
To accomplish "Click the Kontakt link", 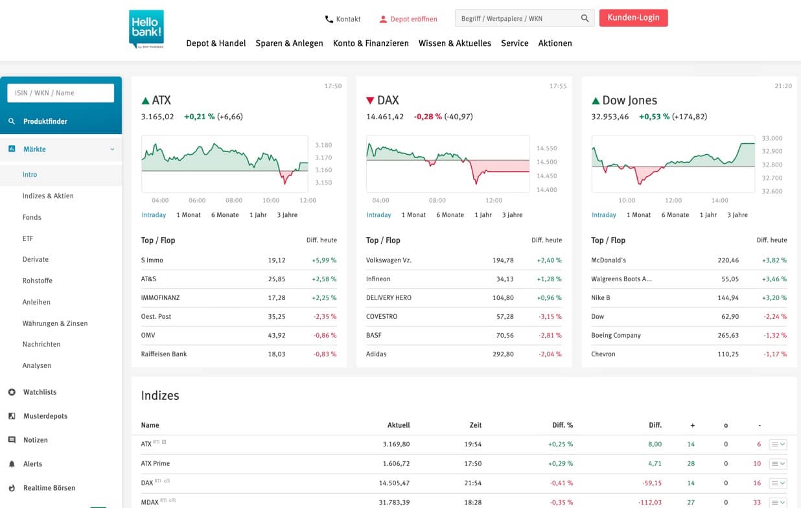I will pyautogui.click(x=348, y=19).
